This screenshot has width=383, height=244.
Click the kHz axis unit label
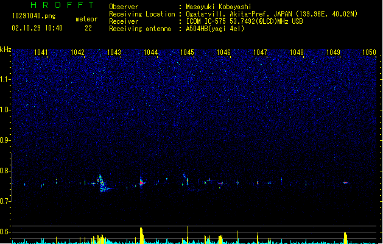coord(5,49)
